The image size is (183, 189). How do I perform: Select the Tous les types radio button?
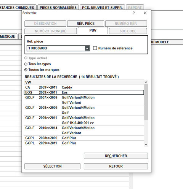pyautogui.click(x=26, y=64)
